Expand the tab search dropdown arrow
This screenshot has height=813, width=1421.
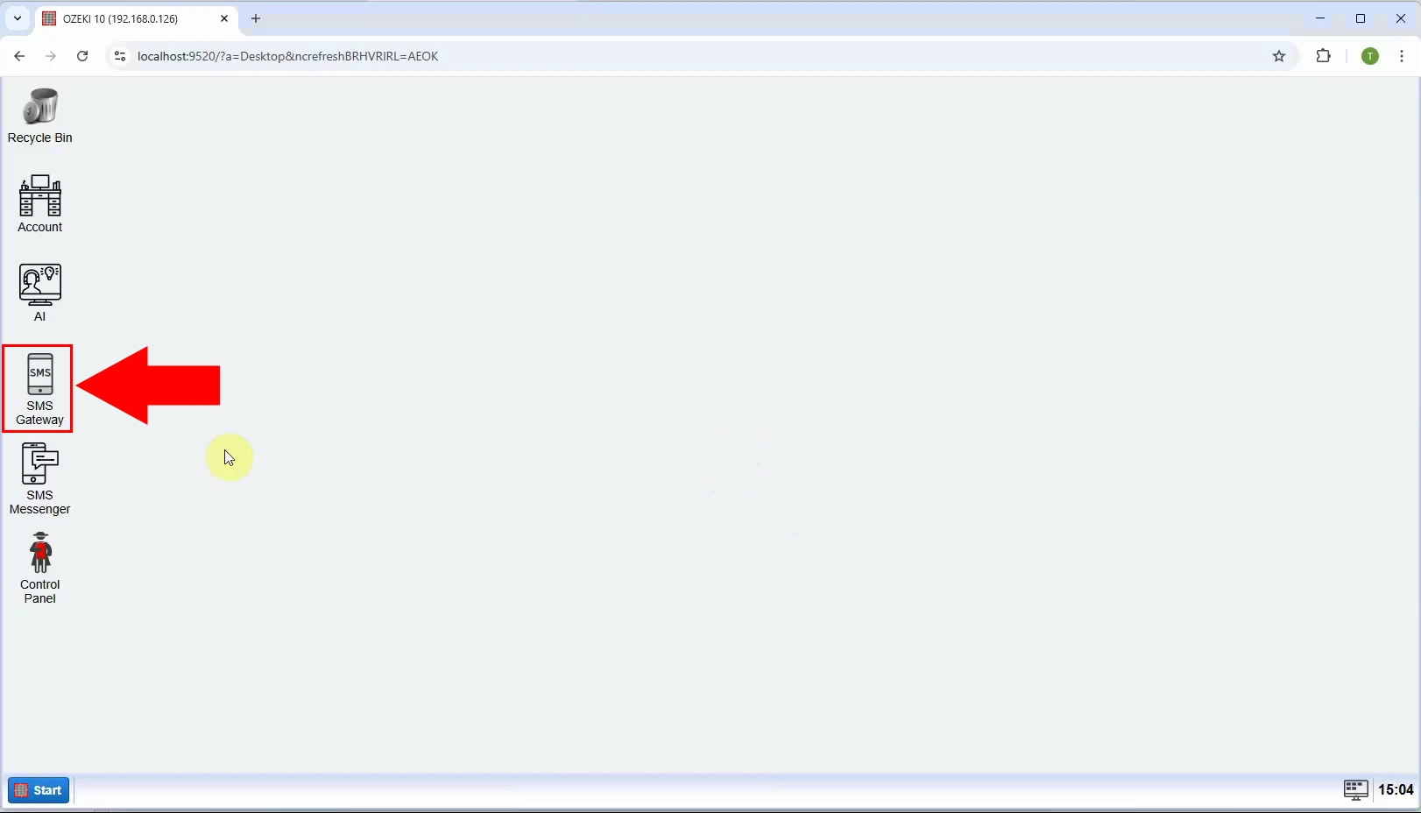17,18
